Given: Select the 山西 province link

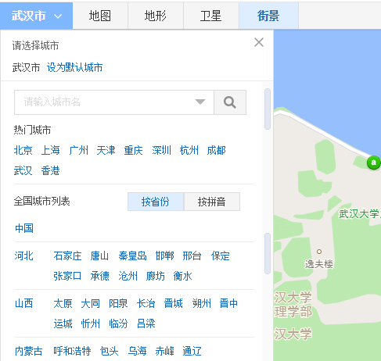Looking at the screenshot, I should click(x=24, y=303).
